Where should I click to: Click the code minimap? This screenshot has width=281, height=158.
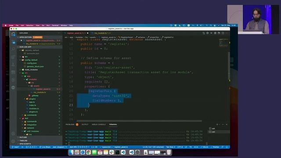click(x=223, y=43)
